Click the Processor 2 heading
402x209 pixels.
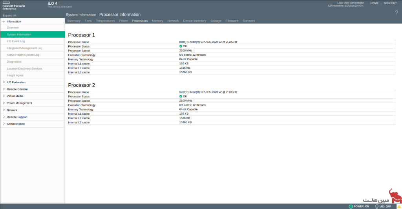[81, 85]
